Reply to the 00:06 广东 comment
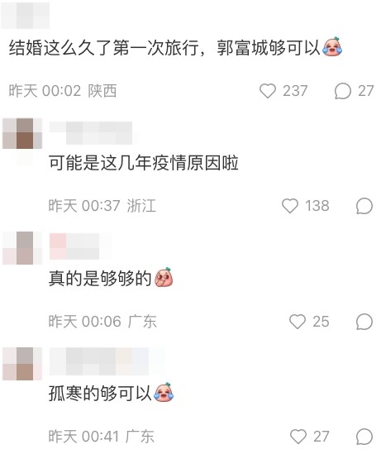 point(364,322)
